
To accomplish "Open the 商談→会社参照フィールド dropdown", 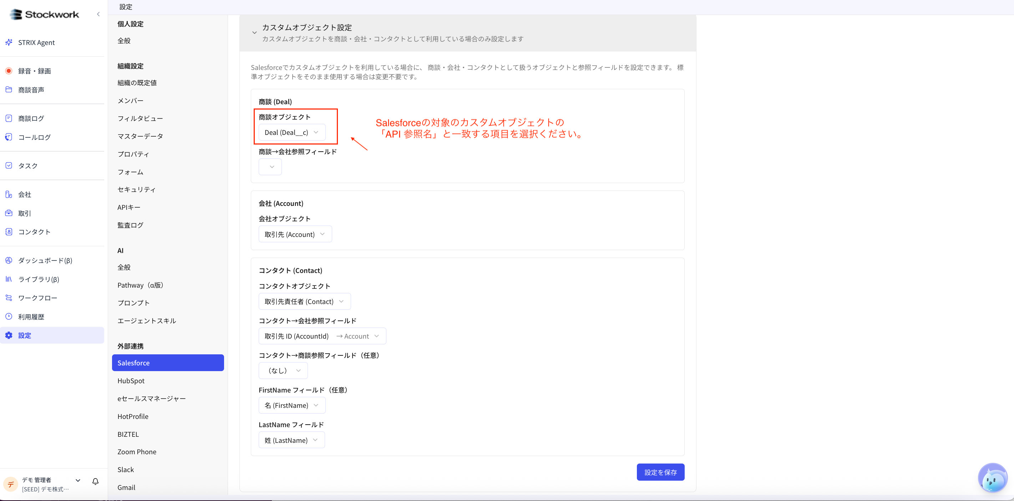I will tap(270, 167).
